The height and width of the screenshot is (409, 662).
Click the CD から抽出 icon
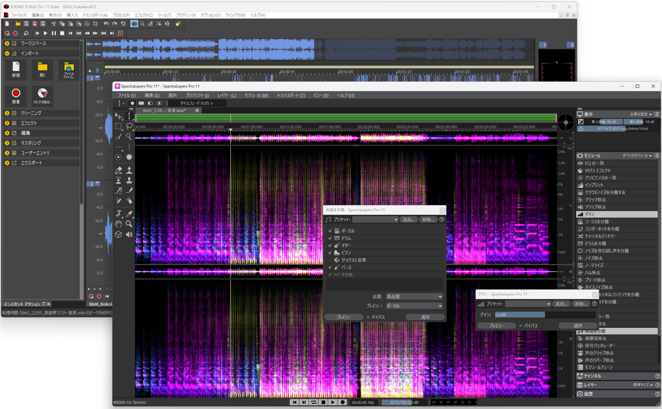click(42, 96)
